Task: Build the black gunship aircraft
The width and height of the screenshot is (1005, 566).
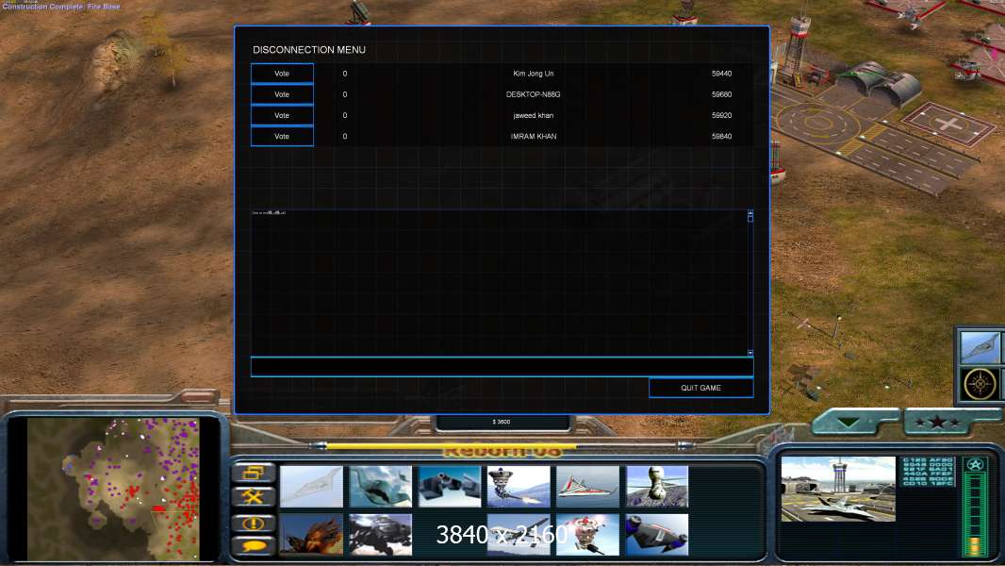Action: coord(381,535)
